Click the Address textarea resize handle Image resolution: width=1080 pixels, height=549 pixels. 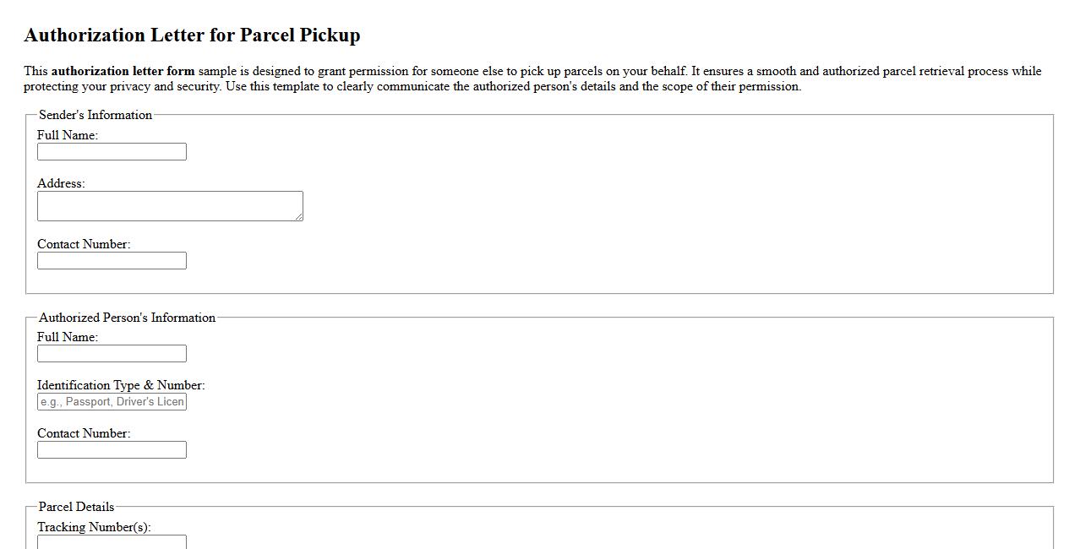[300, 217]
